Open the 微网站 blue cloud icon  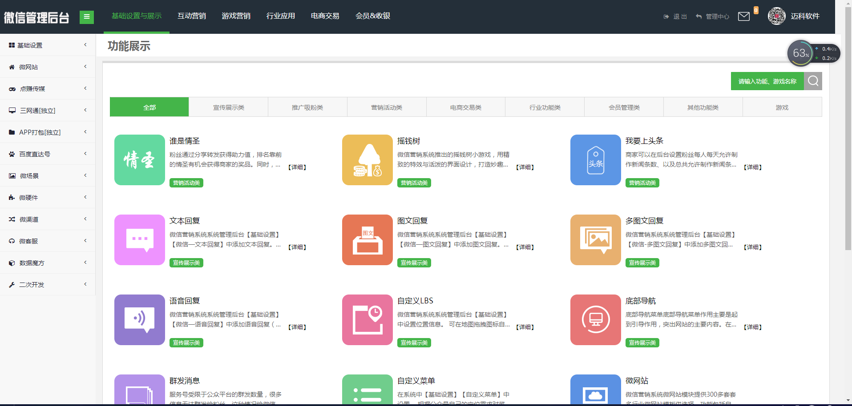(596, 389)
